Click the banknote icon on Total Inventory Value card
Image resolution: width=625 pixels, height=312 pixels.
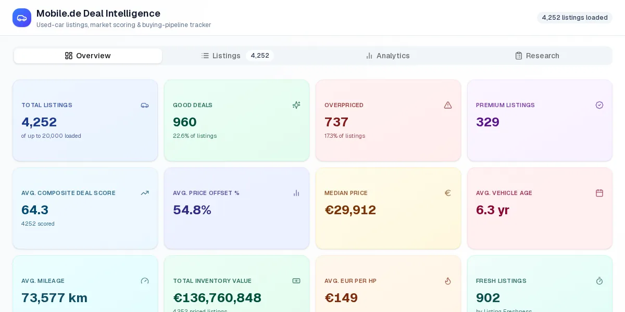click(x=296, y=281)
